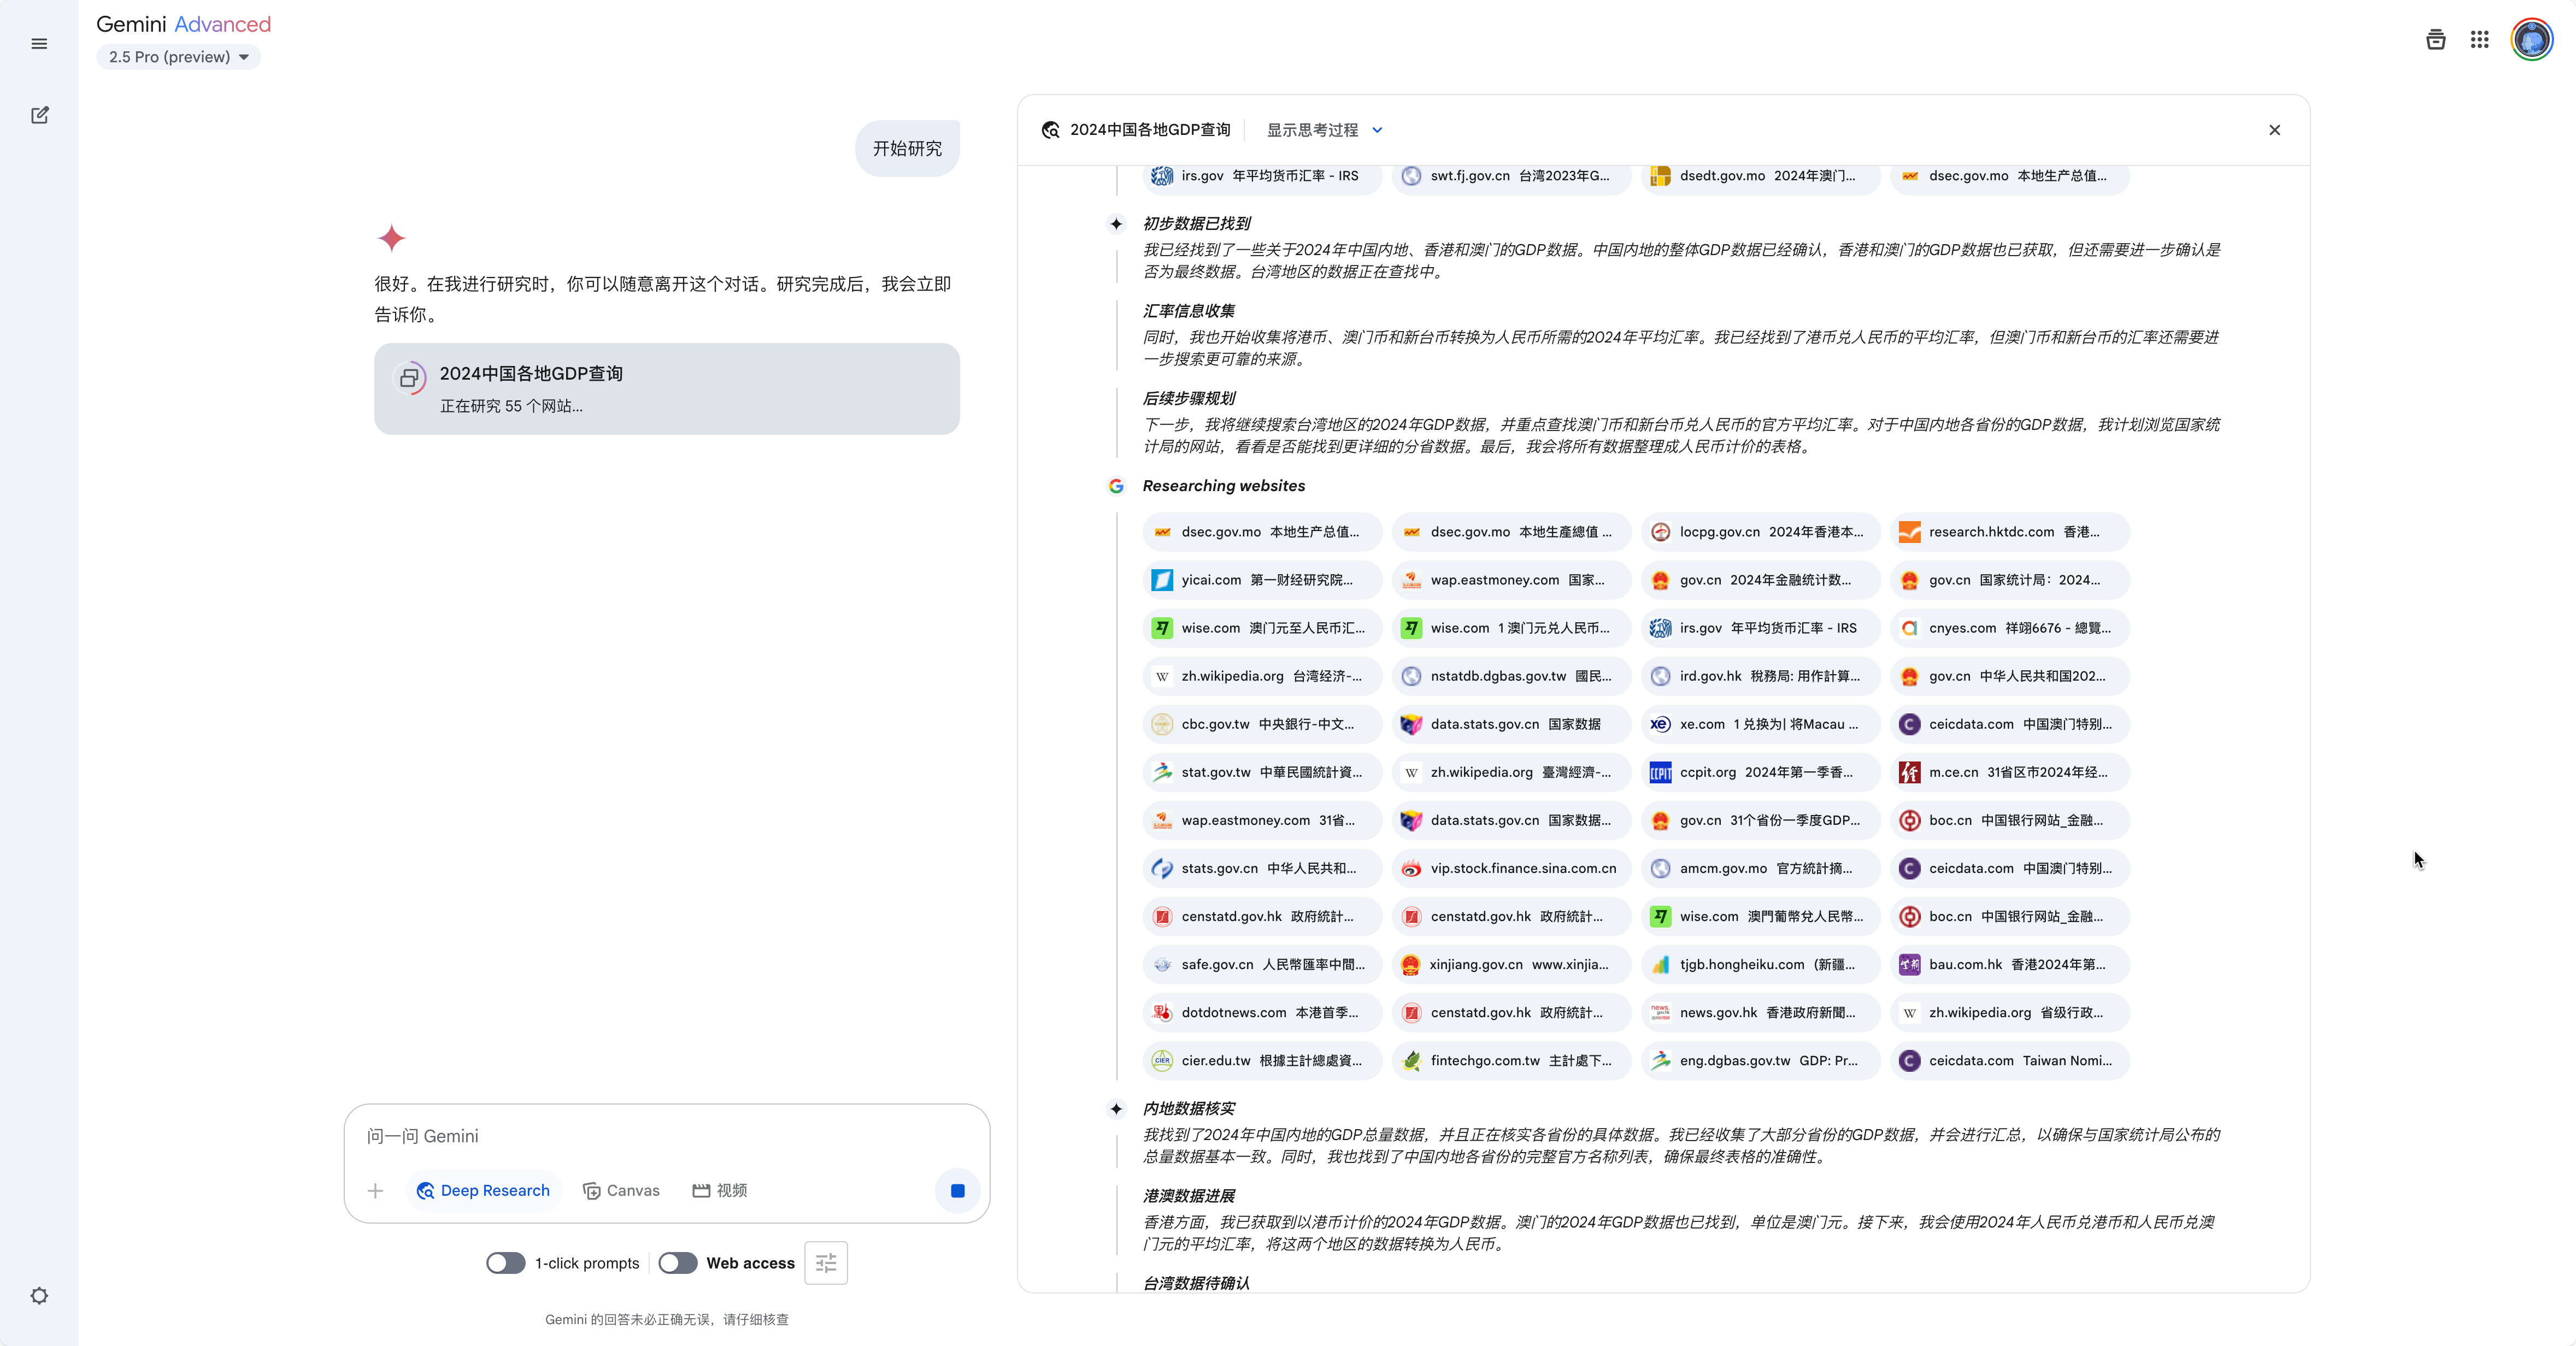Toggle the 视频 mode chip

pyautogui.click(x=720, y=1190)
